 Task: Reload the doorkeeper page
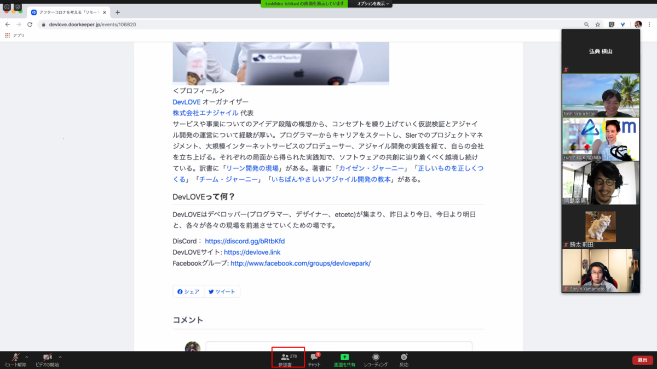(30, 25)
